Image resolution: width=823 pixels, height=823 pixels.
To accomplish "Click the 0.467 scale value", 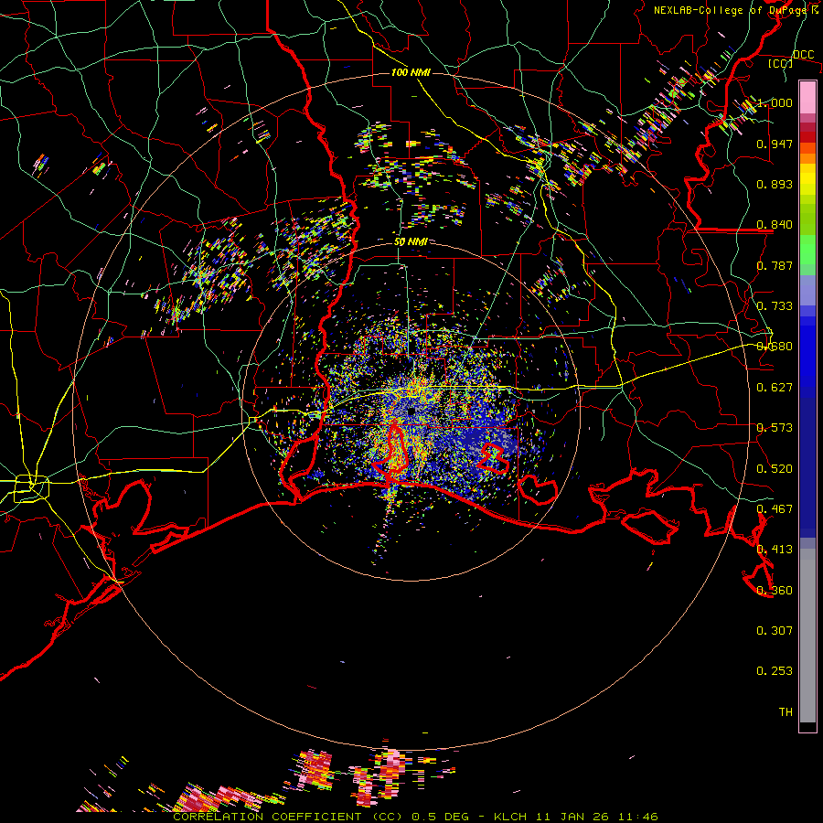I will (x=775, y=509).
